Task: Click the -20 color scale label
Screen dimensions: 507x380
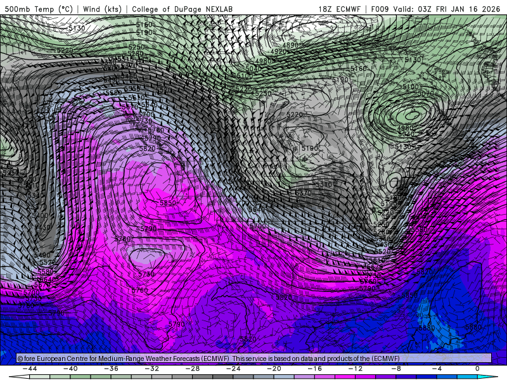Action: click(274, 369)
